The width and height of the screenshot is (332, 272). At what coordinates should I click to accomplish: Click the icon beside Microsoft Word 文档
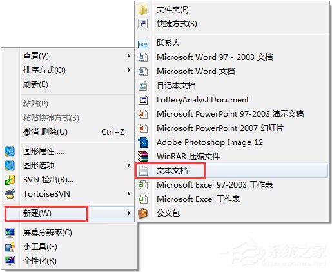(143, 72)
